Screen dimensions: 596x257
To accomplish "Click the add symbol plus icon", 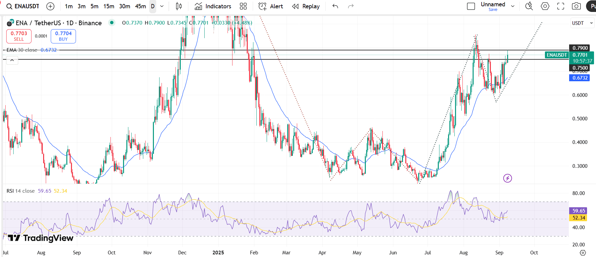I will click(50, 6).
